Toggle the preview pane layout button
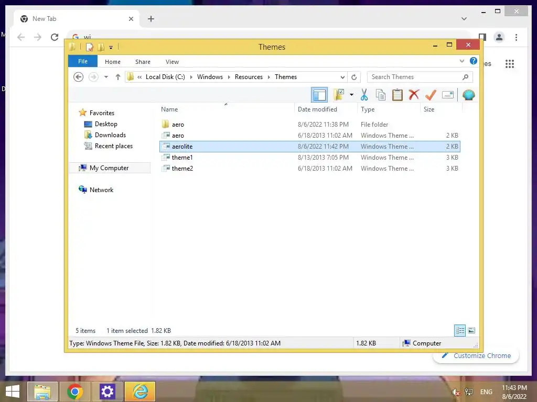This screenshot has width=537, height=402. (x=319, y=95)
